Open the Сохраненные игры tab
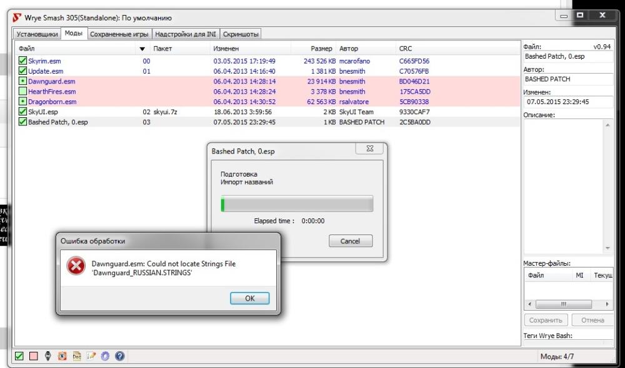Viewport: 625px width, 368px height. [x=119, y=34]
